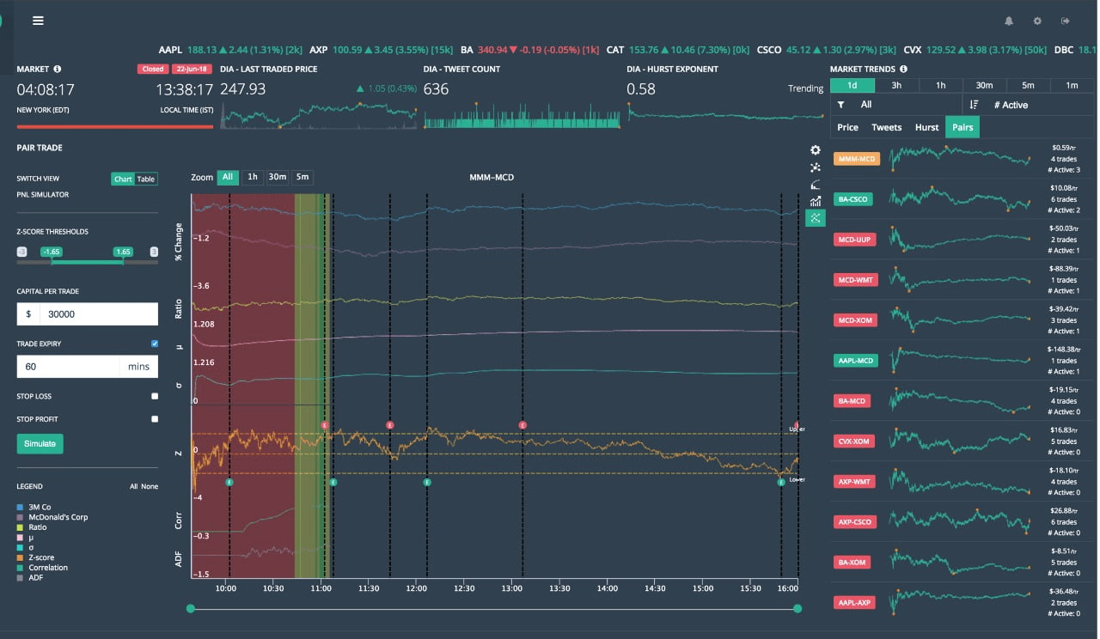Enable the Stop Profit checkbox
Screen dimensions: 1100x639
coord(155,419)
